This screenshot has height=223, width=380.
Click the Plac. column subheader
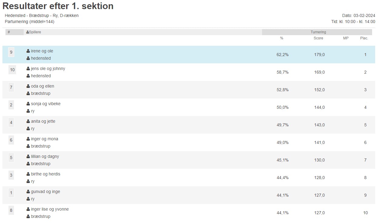click(364, 38)
